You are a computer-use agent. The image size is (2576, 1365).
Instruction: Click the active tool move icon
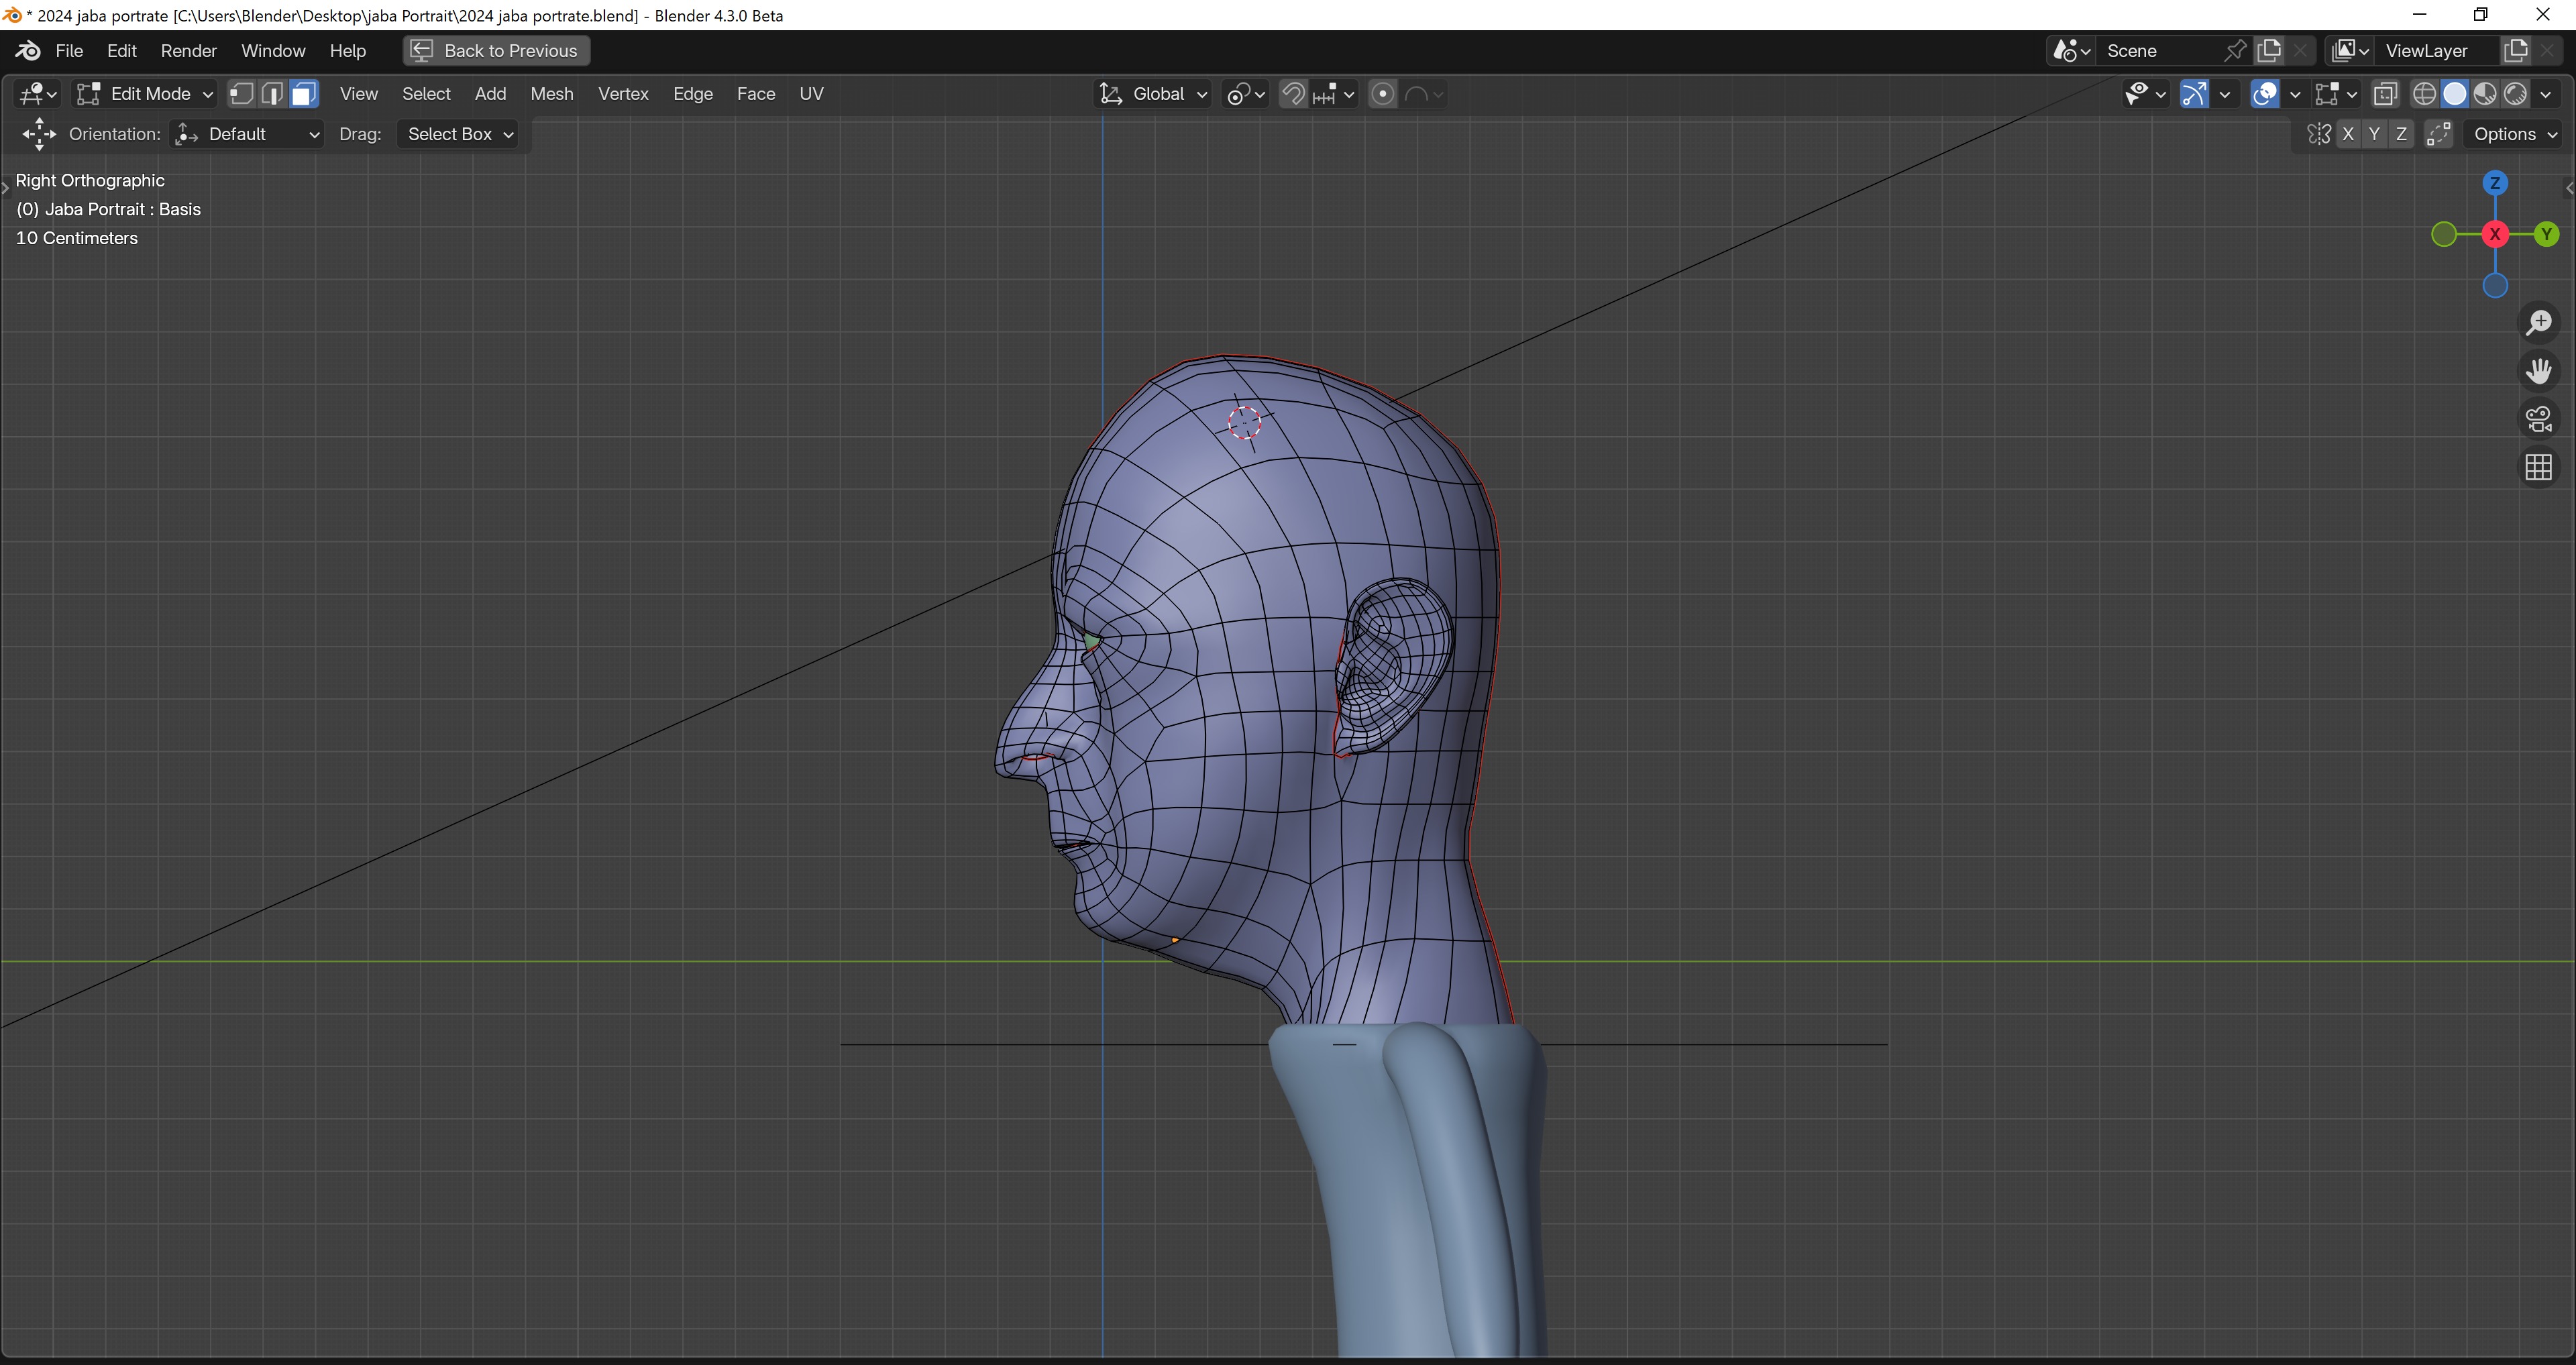point(39,133)
